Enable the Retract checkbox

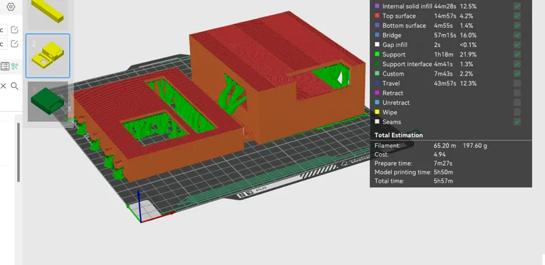pos(517,93)
